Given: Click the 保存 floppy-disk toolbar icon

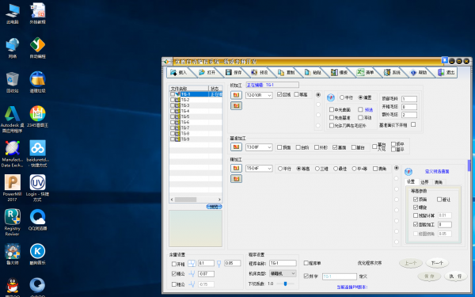Looking at the screenshot, I should pyautogui.click(x=229, y=72).
